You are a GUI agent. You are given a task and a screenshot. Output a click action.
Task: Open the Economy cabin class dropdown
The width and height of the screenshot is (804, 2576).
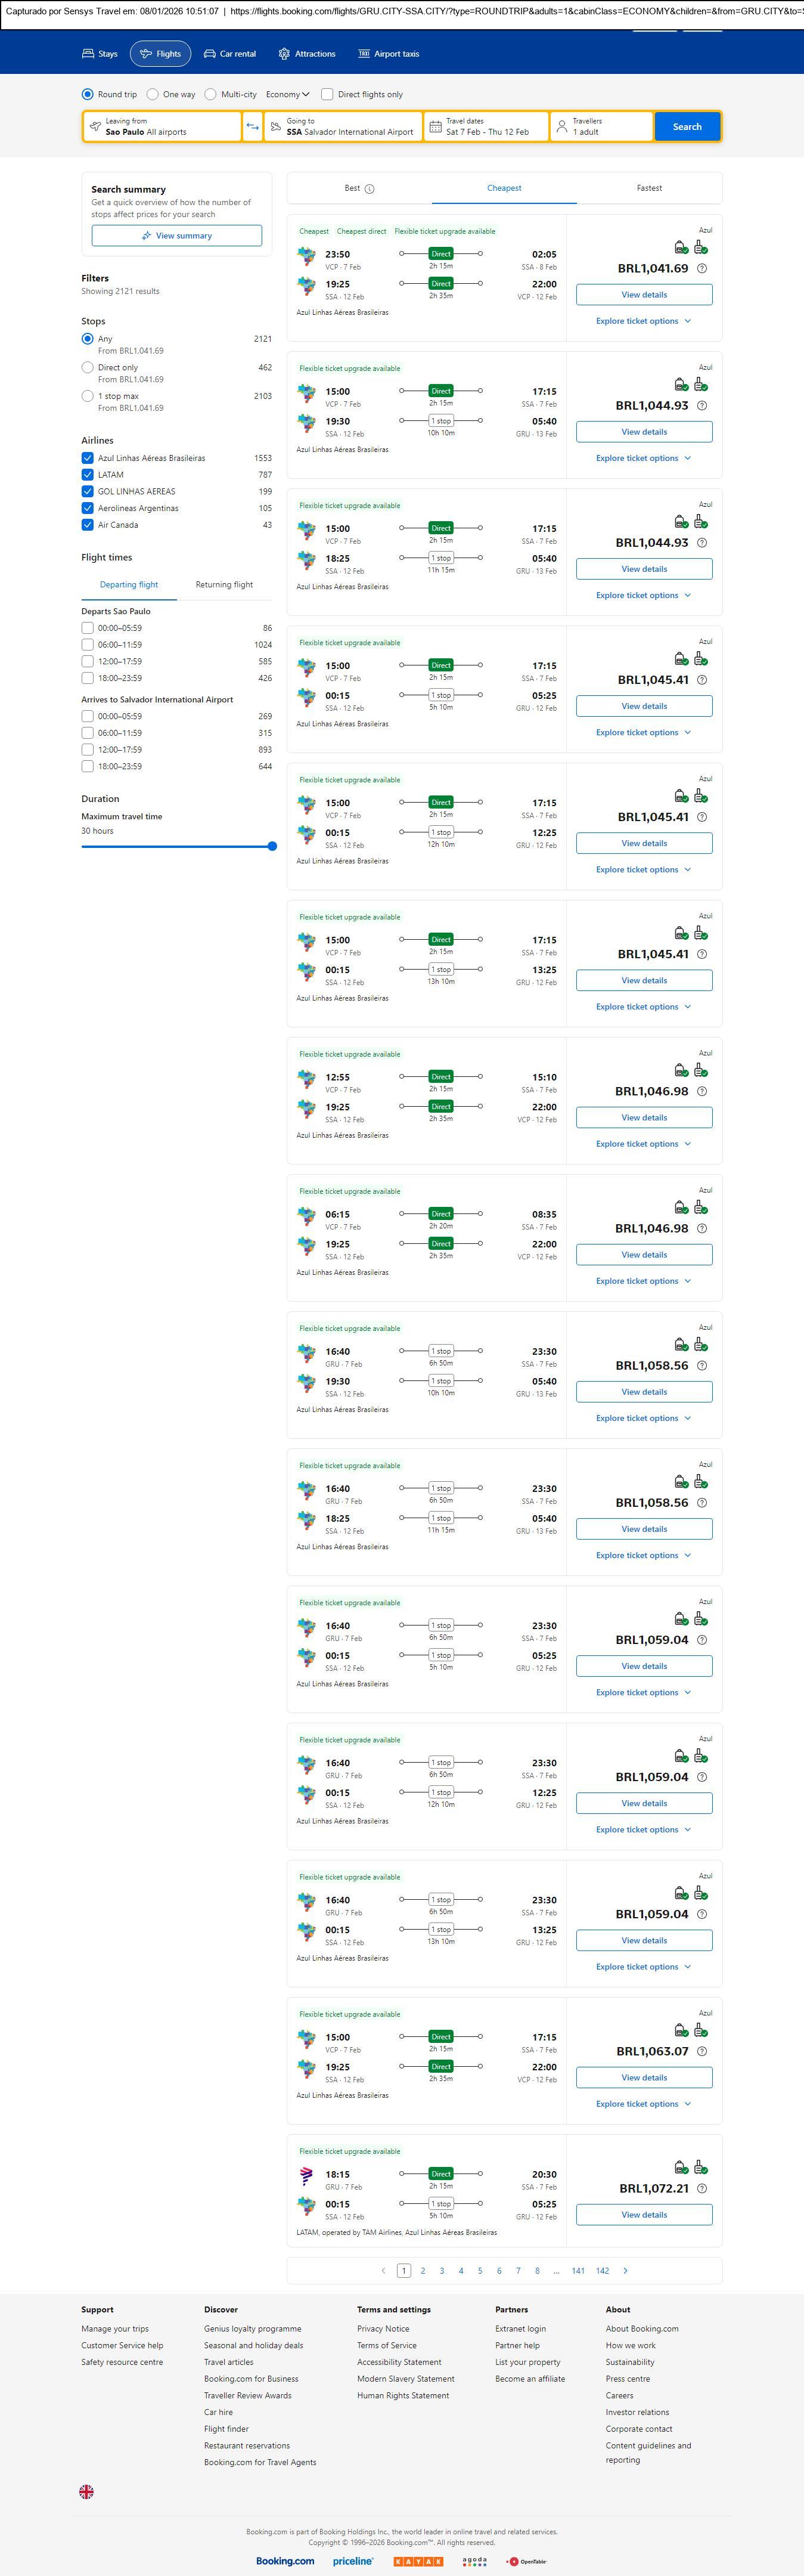tap(288, 95)
